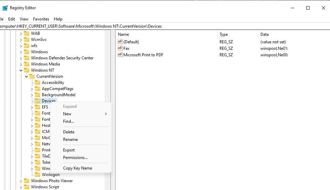Click the ICM folder icon
Image resolution: width=330 pixels, height=190 pixels.
(37, 131)
